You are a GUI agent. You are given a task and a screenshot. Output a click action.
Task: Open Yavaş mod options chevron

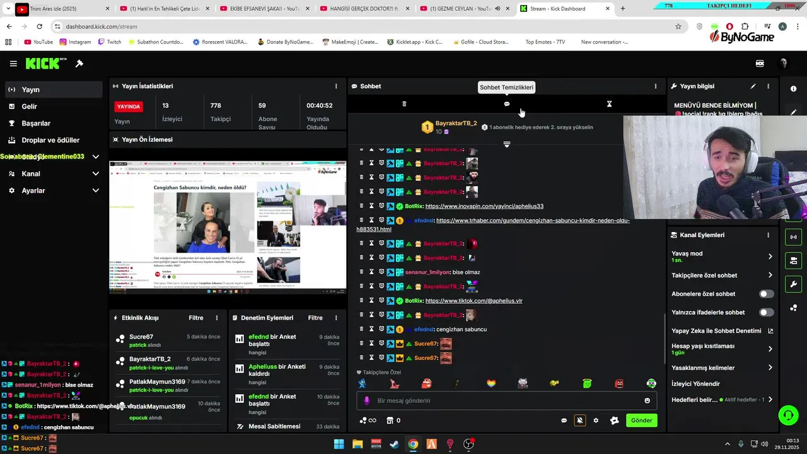[770, 257]
